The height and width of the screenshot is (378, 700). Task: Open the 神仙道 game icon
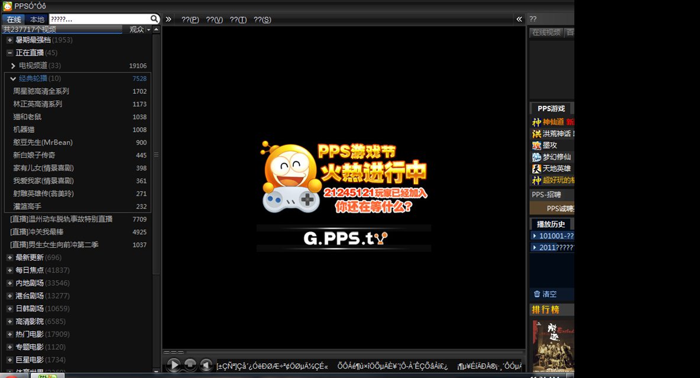[x=537, y=122]
